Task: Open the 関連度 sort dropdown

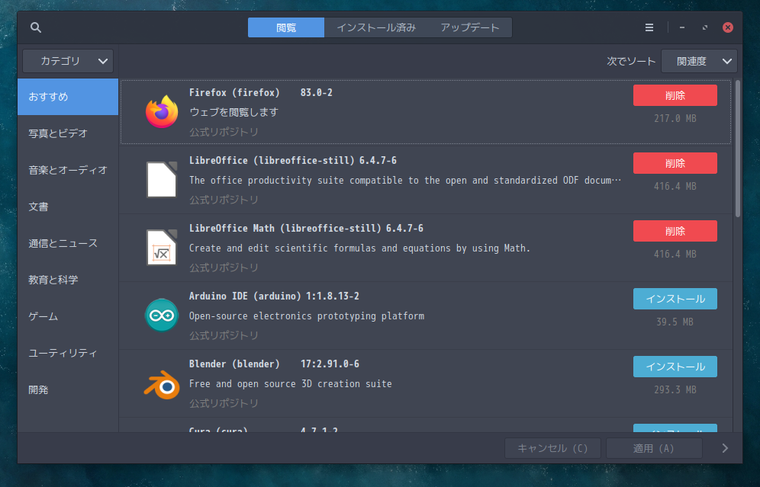Action: tap(699, 61)
